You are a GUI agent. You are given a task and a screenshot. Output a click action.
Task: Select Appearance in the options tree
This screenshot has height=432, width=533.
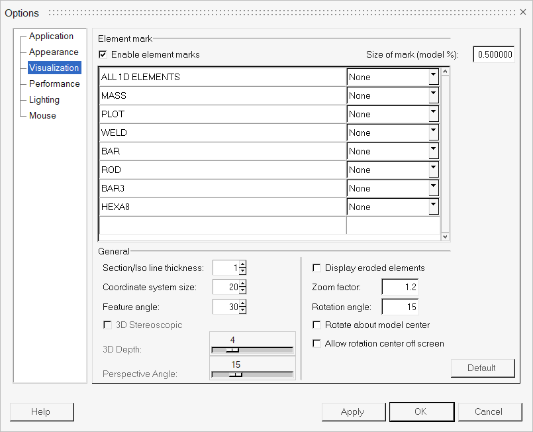pos(54,52)
